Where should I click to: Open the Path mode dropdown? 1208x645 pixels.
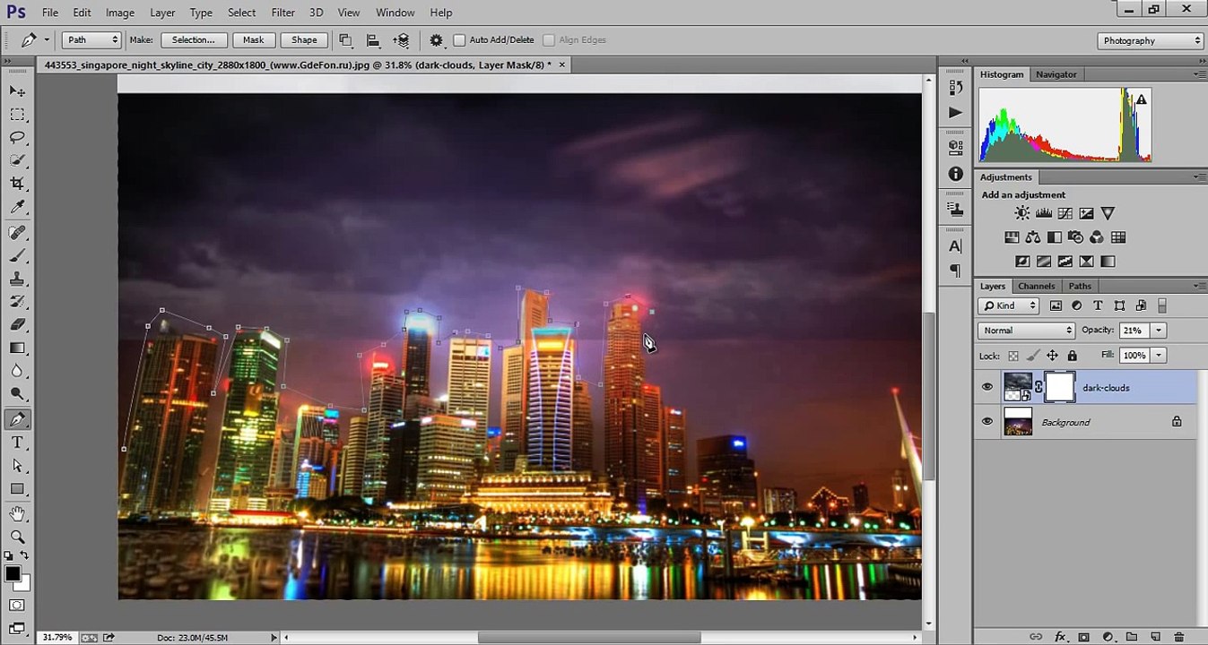tap(92, 40)
